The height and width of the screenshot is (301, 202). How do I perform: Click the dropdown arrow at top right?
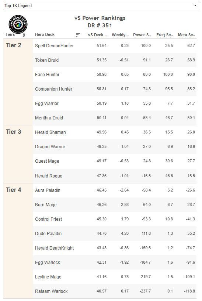(x=195, y=6)
